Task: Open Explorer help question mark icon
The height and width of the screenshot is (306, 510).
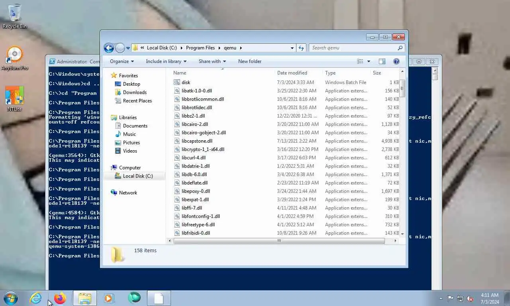Action: click(396, 61)
